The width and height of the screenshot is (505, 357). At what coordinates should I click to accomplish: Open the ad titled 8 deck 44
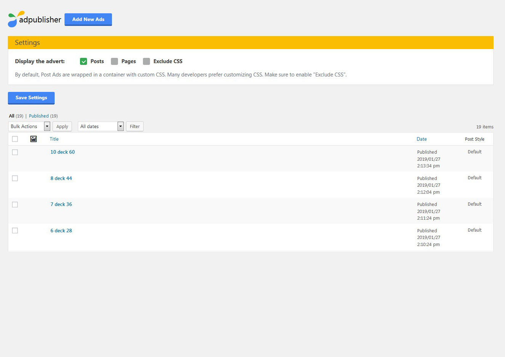(x=61, y=178)
